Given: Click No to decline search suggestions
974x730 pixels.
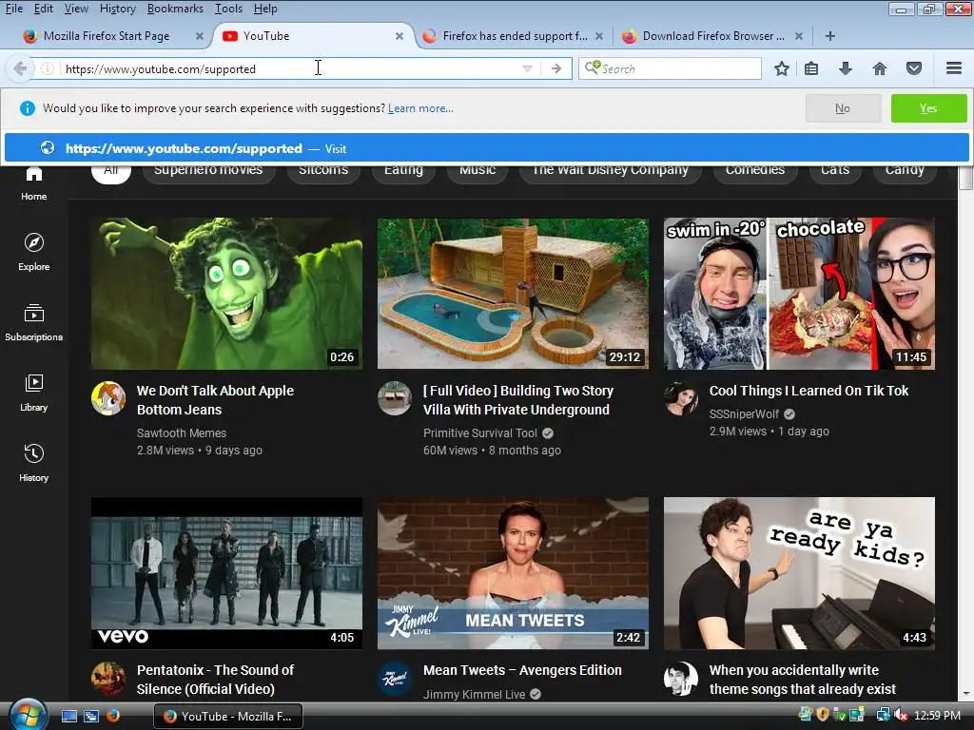Looking at the screenshot, I should point(843,108).
